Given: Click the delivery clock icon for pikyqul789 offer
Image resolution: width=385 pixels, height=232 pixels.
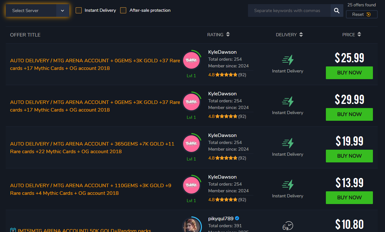Looking at the screenshot, I should coord(288,226).
